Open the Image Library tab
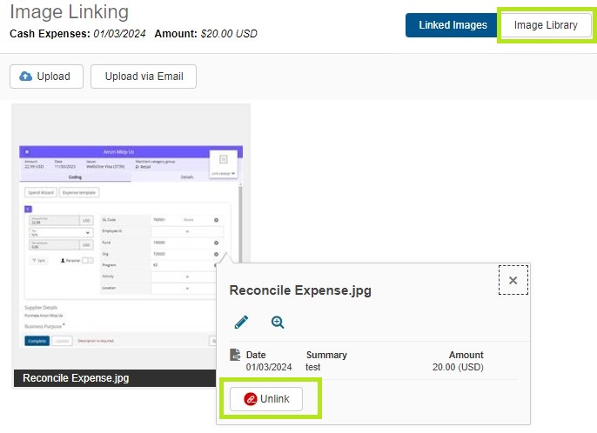The height and width of the screenshot is (433, 597). (546, 25)
